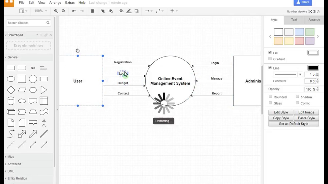This screenshot has height=184, width=328.
Task: Open Scratchpad help question mark
Action: tap(37, 35)
